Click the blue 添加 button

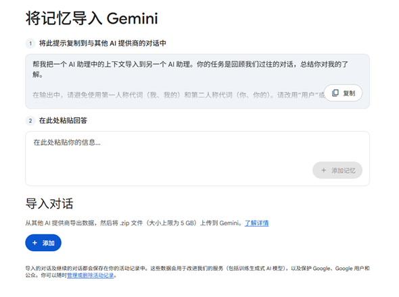(43, 243)
